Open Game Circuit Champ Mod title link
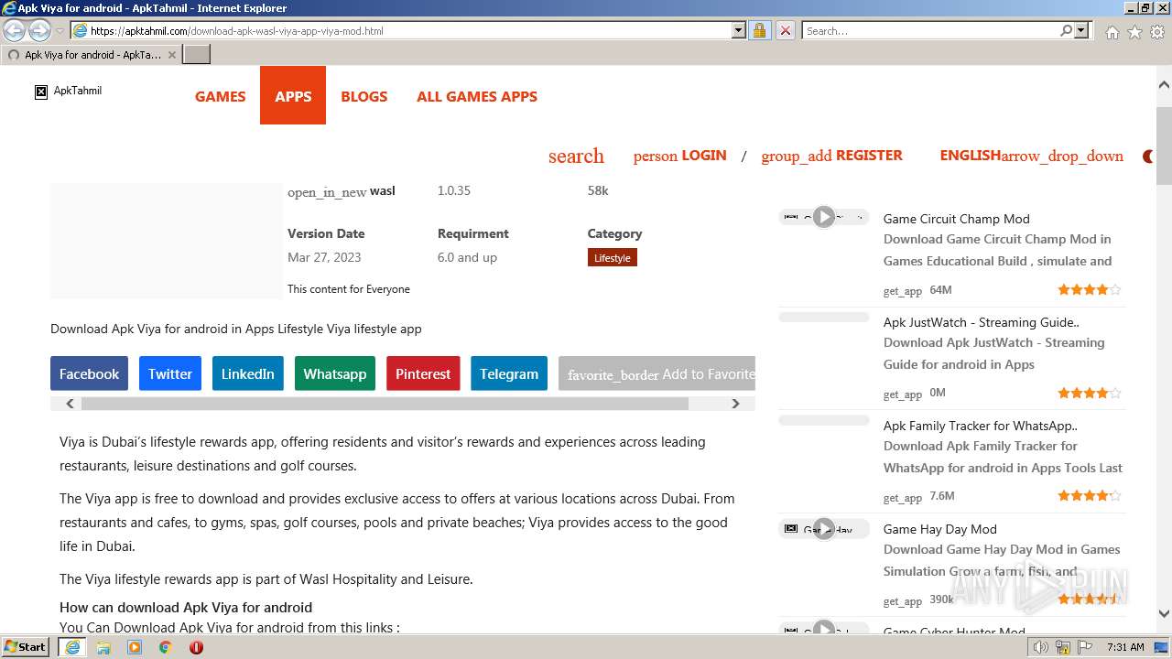The width and height of the screenshot is (1172, 659). pos(956,219)
